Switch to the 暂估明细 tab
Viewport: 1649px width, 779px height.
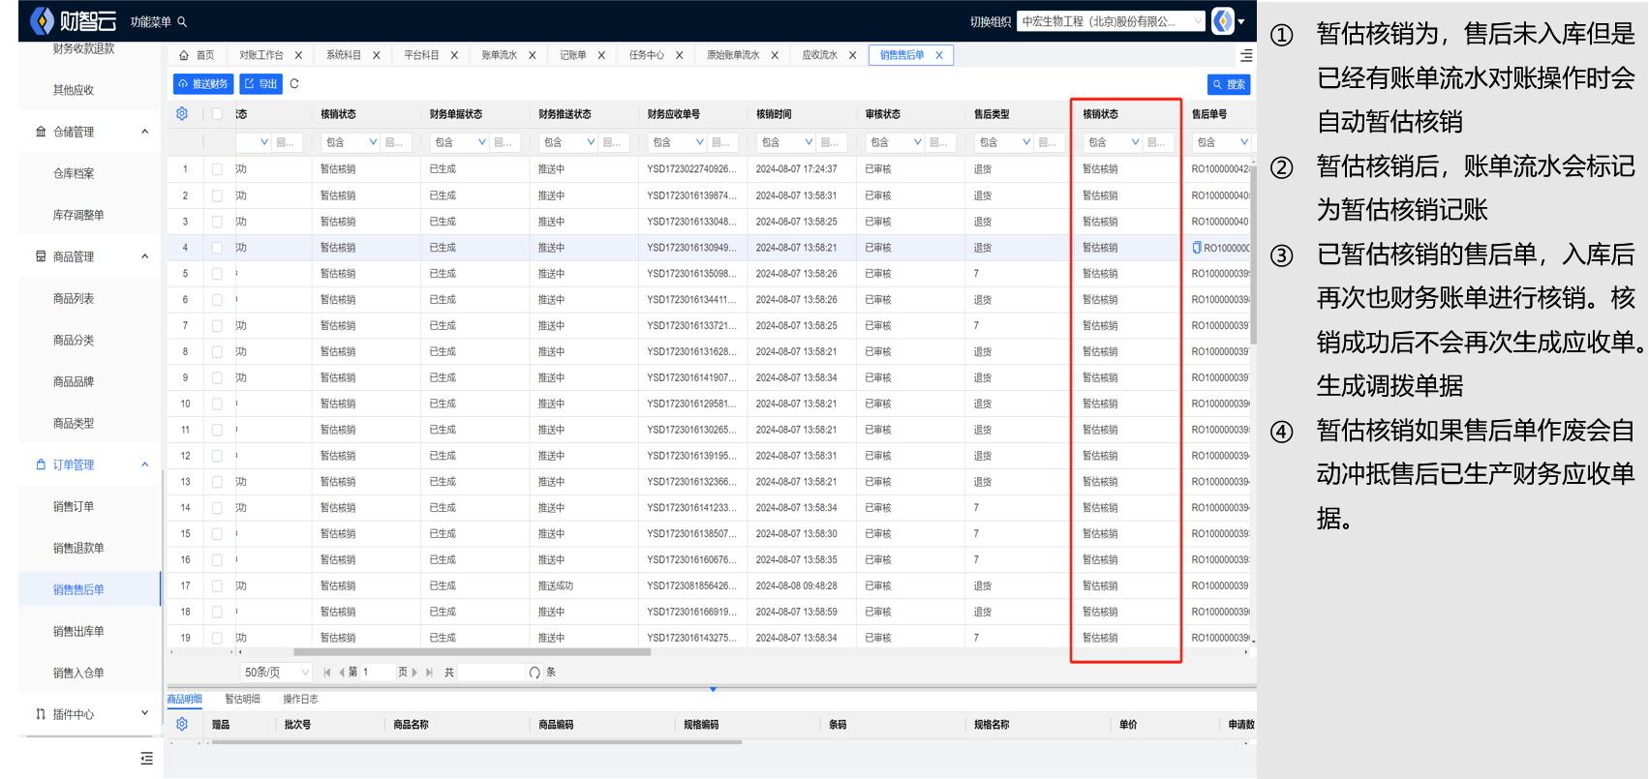coord(242,699)
